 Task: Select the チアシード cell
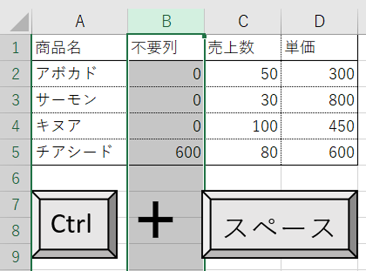(80, 152)
